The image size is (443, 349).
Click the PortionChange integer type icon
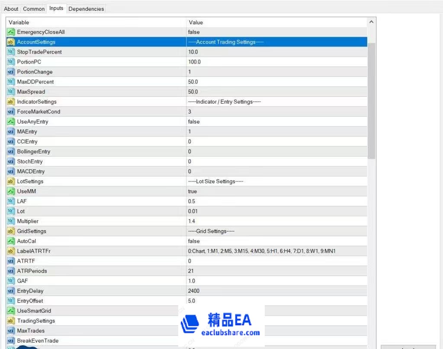(11, 72)
